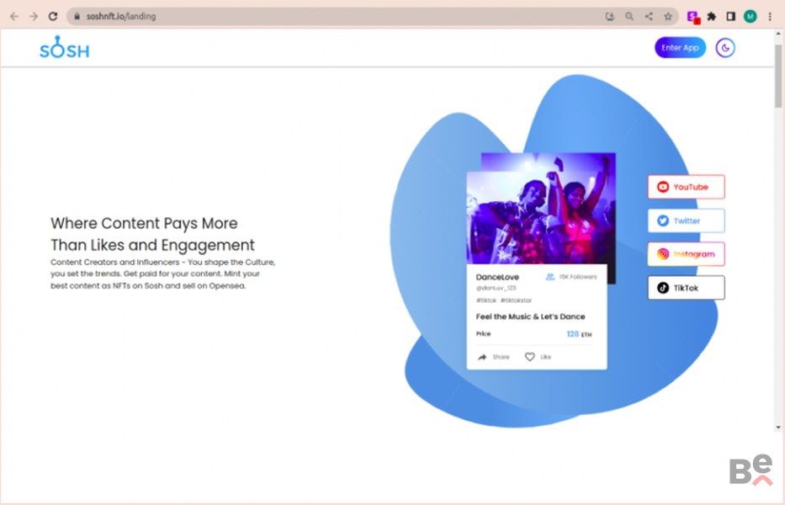
Task: Click the TikTok logo icon
Action: [663, 288]
